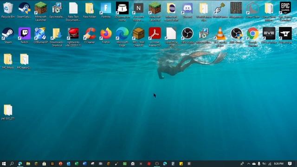Select the OBS Studio icon without shield
The height and width of the screenshot is (167, 297).
[187, 34]
